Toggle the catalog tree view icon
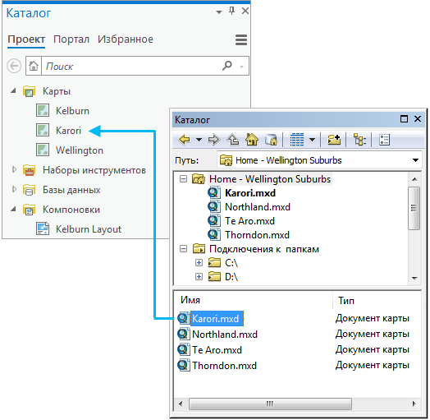430x420 pixels. coord(359,140)
